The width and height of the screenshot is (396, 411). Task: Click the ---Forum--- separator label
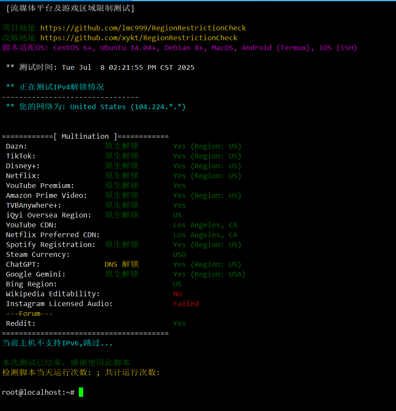pos(29,314)
